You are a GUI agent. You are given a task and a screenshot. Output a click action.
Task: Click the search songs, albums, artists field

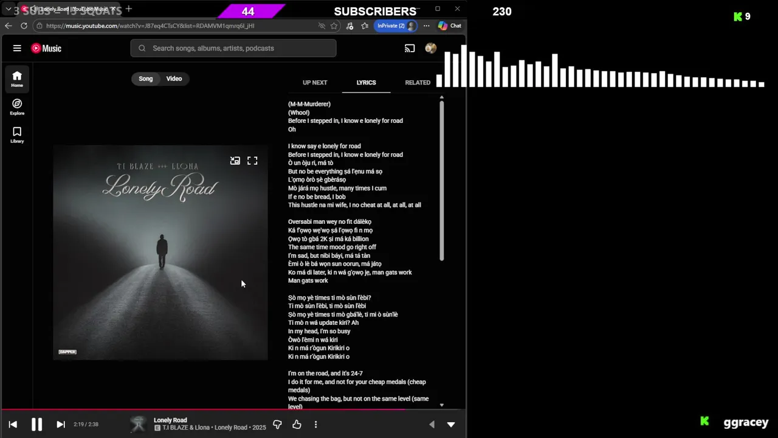(233, 48)
